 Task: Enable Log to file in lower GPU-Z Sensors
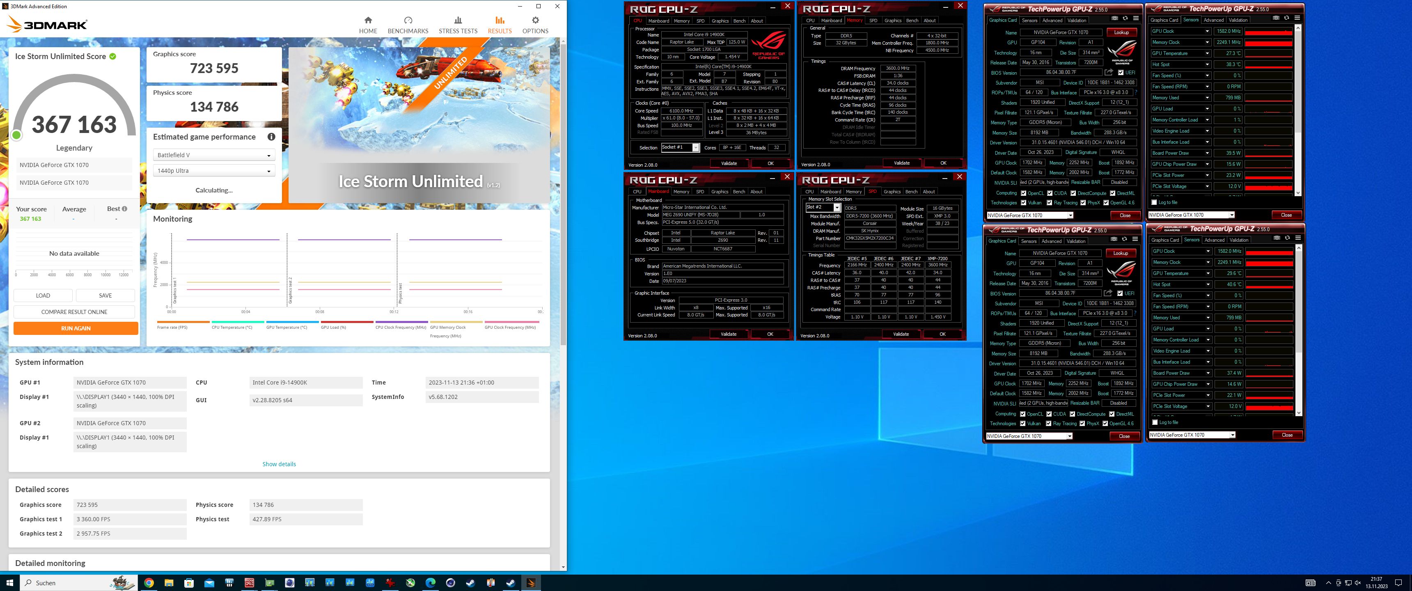(x=1155, y=422)
